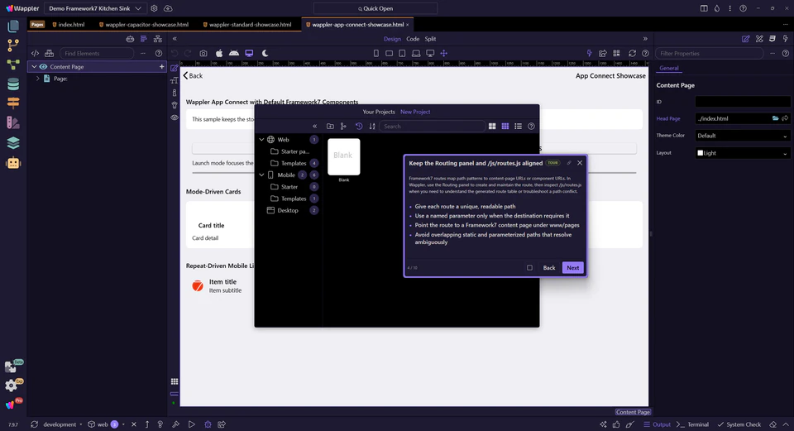Open the Desktop category in project dialog

(288, 210)
